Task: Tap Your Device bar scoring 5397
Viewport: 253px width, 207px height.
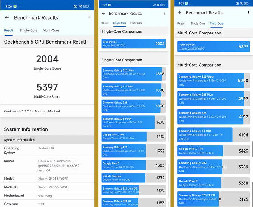Action: pyautogui.click(x=213, y=47)
